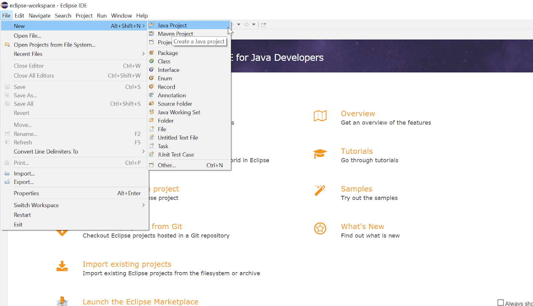This screenshot has width=533, height=306.
Task: Click the Tutorials graduation cap icon
Action: tap(320, 153)
